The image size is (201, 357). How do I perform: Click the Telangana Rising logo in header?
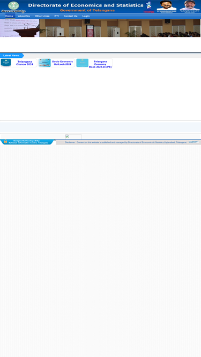pyautogui.click(x=148, y=7)
